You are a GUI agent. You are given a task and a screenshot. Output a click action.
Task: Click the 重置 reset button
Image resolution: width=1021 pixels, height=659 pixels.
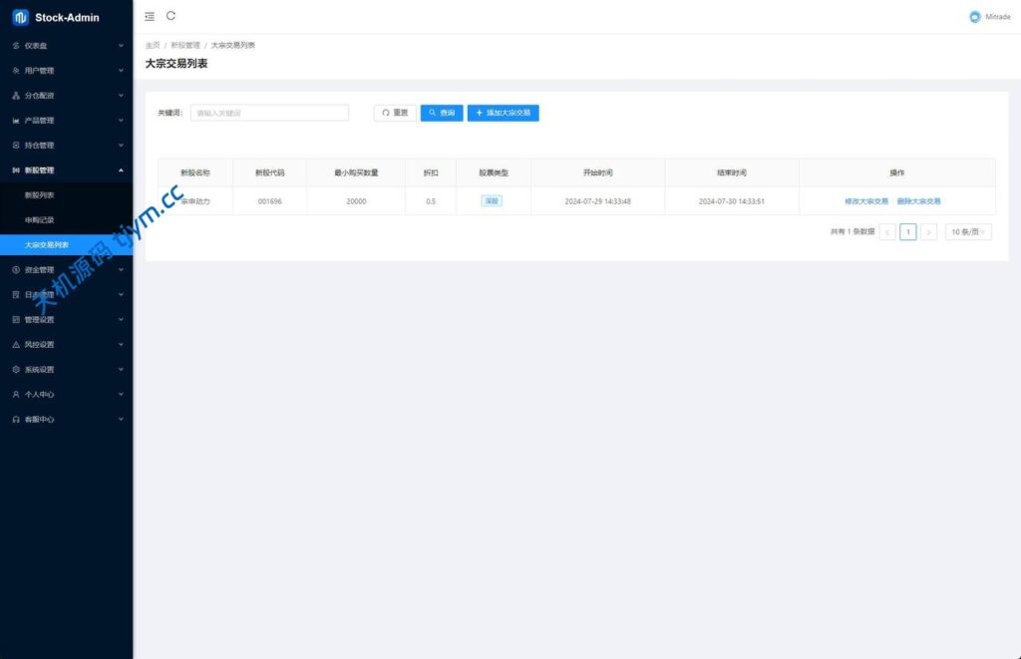(x=395, y=114)
